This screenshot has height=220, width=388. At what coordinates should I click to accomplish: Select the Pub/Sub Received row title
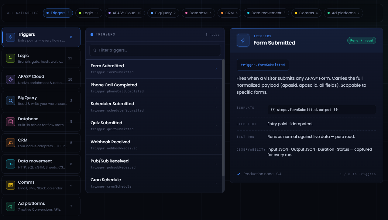(110, 161)
